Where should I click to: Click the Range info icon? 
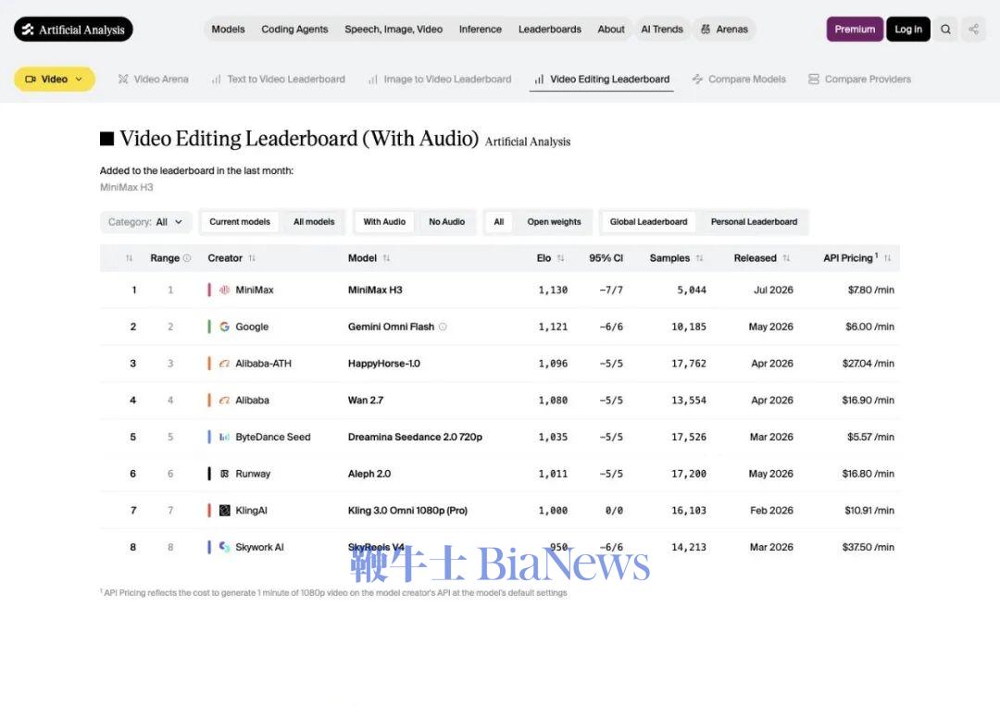(x=187, y=258)
